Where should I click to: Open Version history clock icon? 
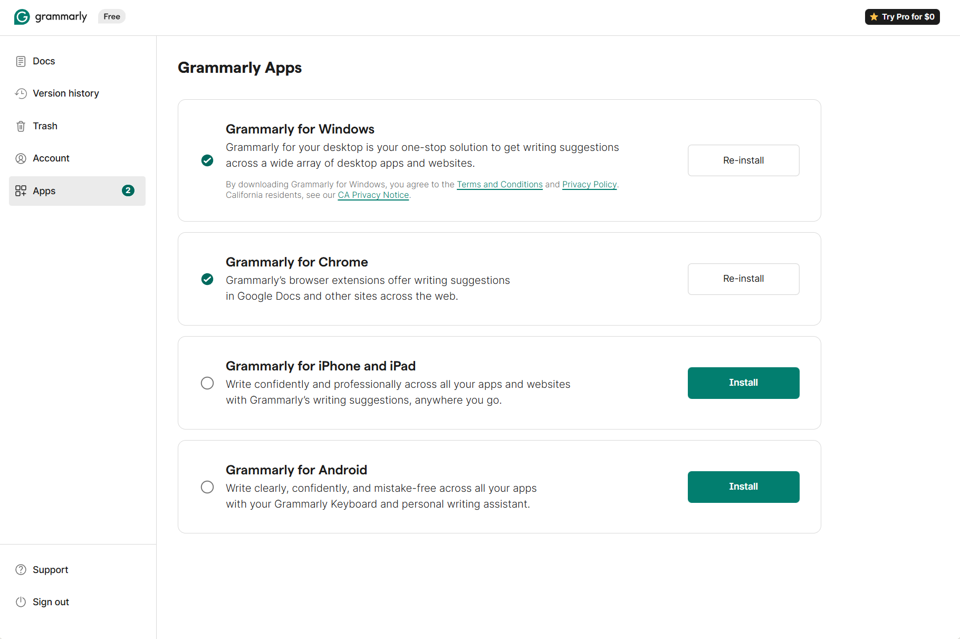(21, 93)
